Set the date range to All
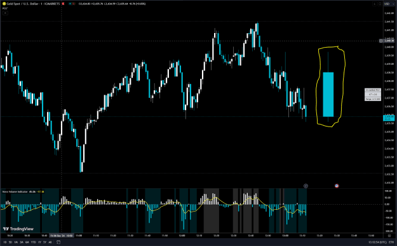397x246 pixels. click(x=50, y=242)
